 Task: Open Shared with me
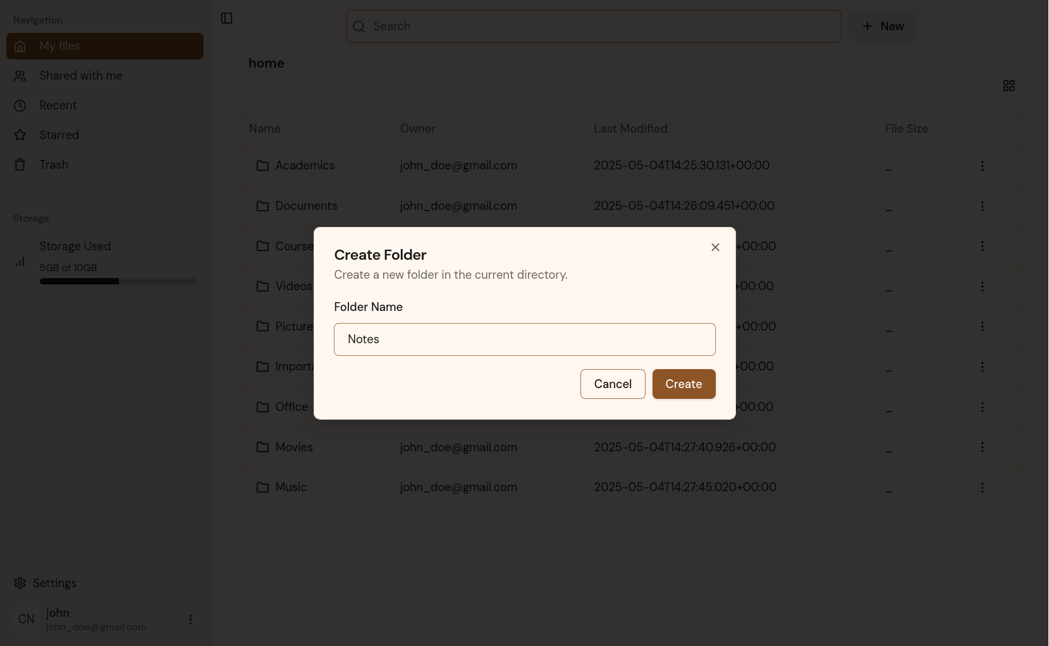point(105,76)
